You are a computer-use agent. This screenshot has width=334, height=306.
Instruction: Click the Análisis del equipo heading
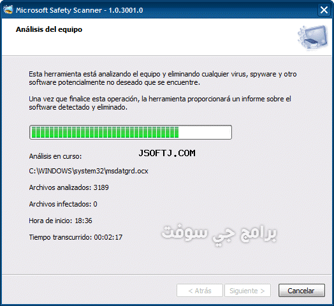pyautogui.click(x=49, y=29)
